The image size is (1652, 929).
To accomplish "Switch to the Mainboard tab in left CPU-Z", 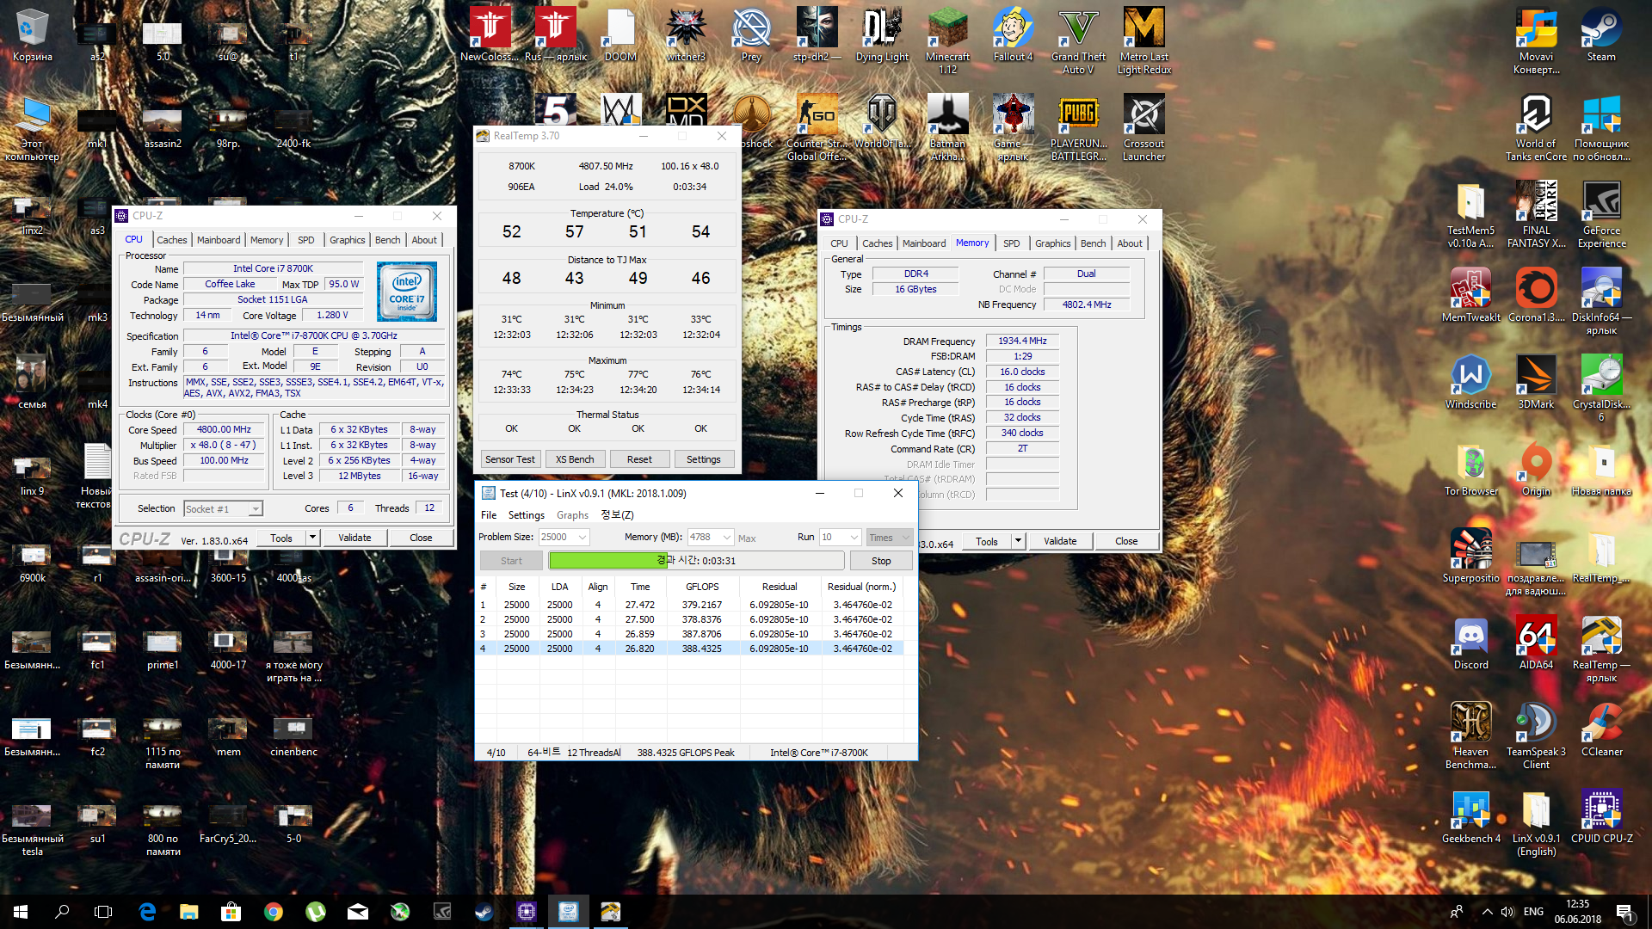I will pos(219,240).
